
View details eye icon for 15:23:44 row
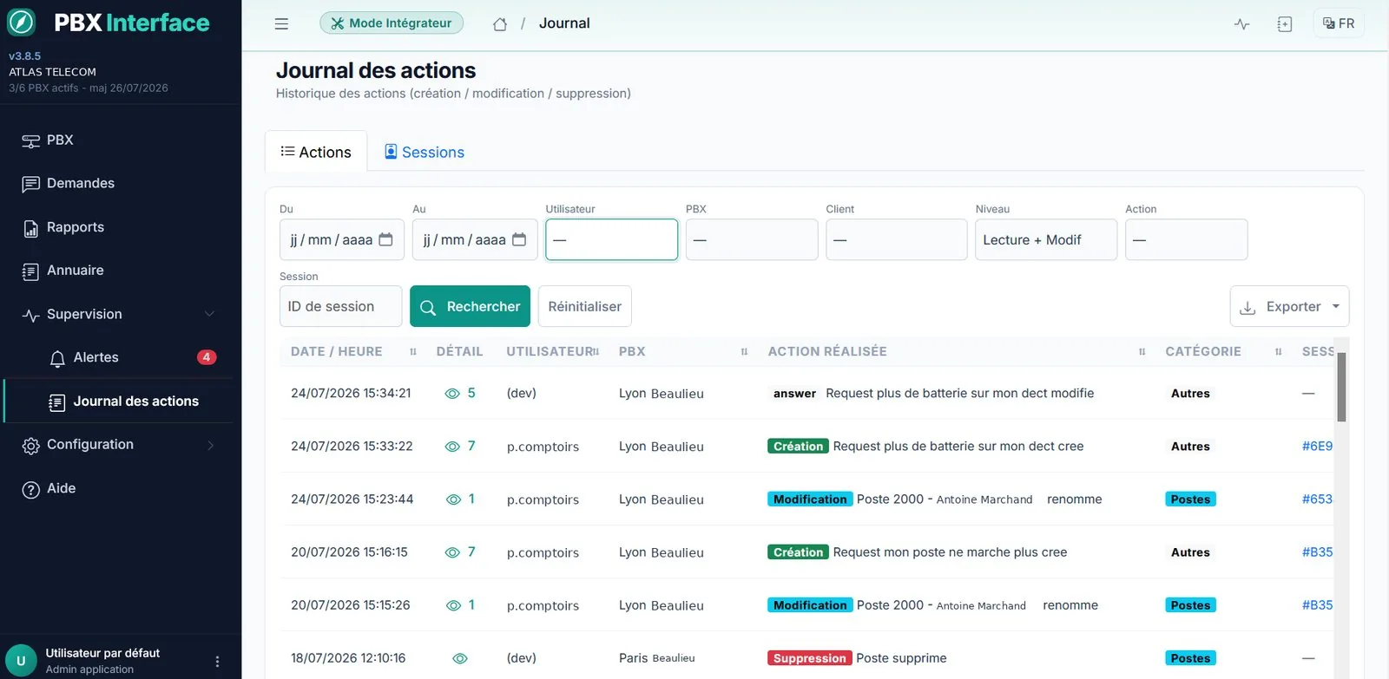pos(453,499)
